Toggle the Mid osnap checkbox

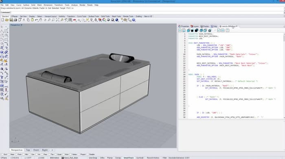(x=24, y=155)
